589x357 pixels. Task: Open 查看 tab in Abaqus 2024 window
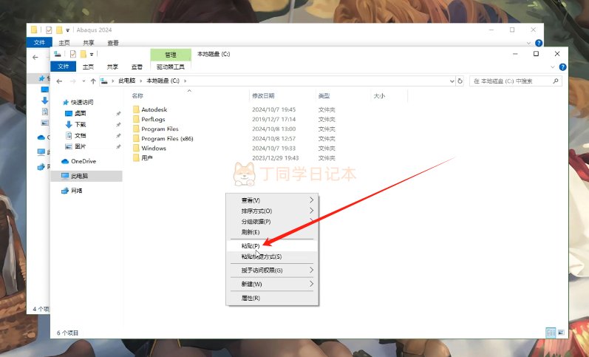[113, 43]
